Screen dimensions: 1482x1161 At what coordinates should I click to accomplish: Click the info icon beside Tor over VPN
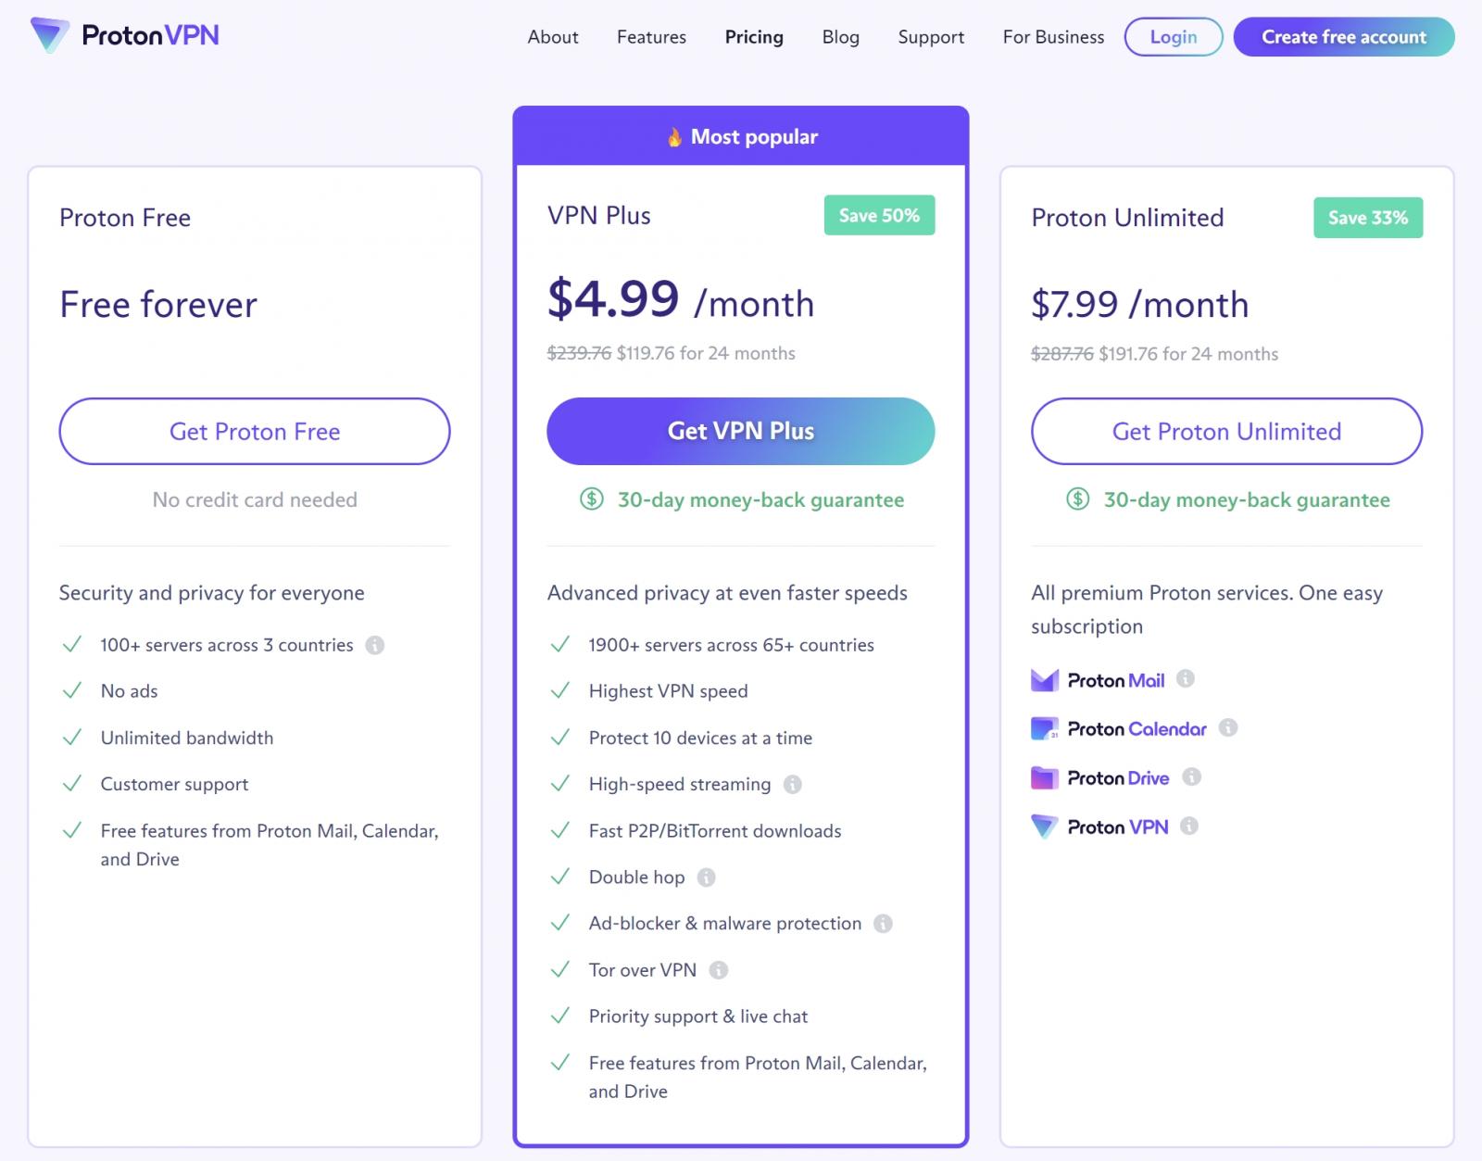tap(719, 969)
